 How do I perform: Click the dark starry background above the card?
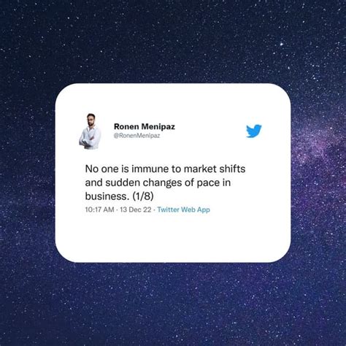point(173,42)
